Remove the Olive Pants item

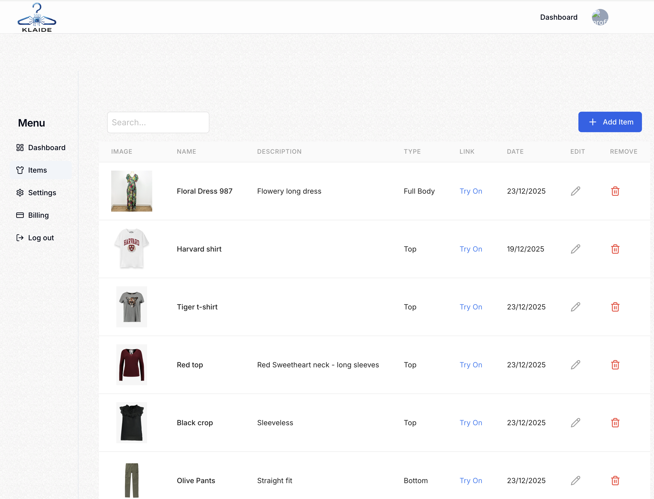pos(615,480)
